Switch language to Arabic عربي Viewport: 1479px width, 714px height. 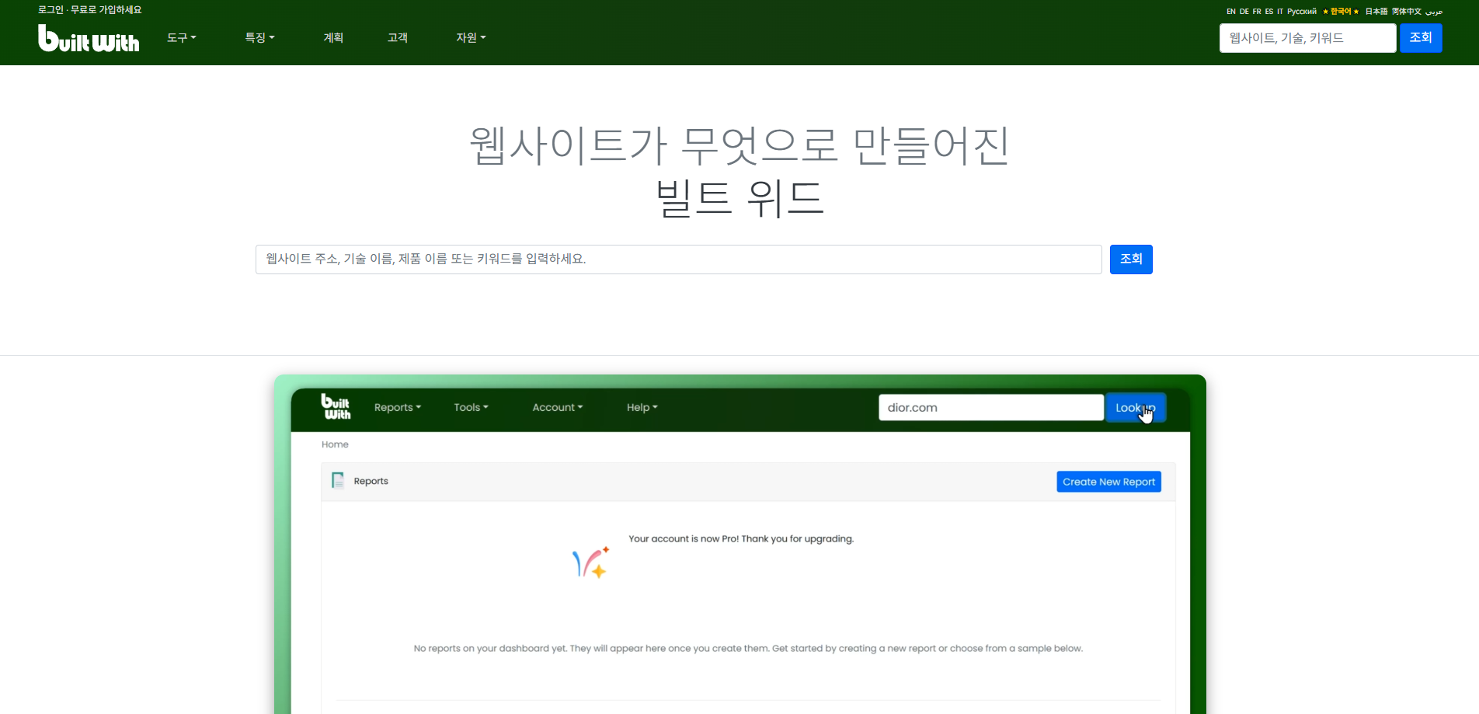coord(1434,12)
